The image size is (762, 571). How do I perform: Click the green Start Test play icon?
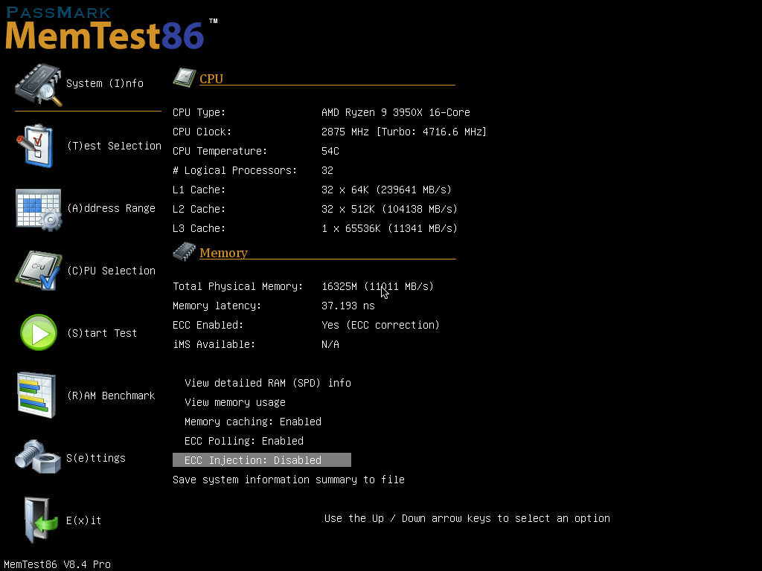[39, 332]
